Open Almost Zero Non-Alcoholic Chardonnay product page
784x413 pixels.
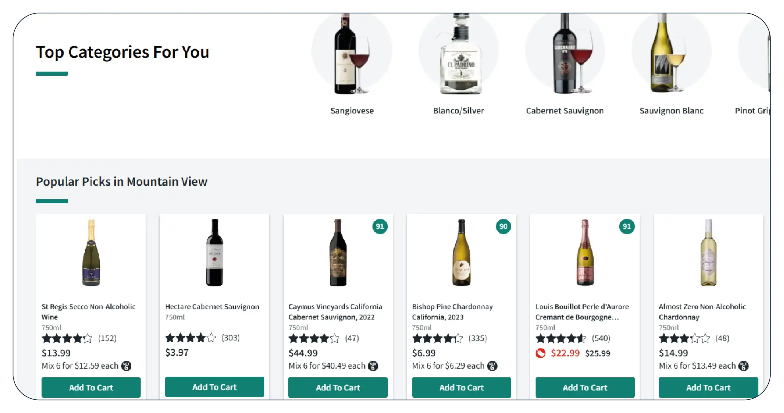click(702, 312)
